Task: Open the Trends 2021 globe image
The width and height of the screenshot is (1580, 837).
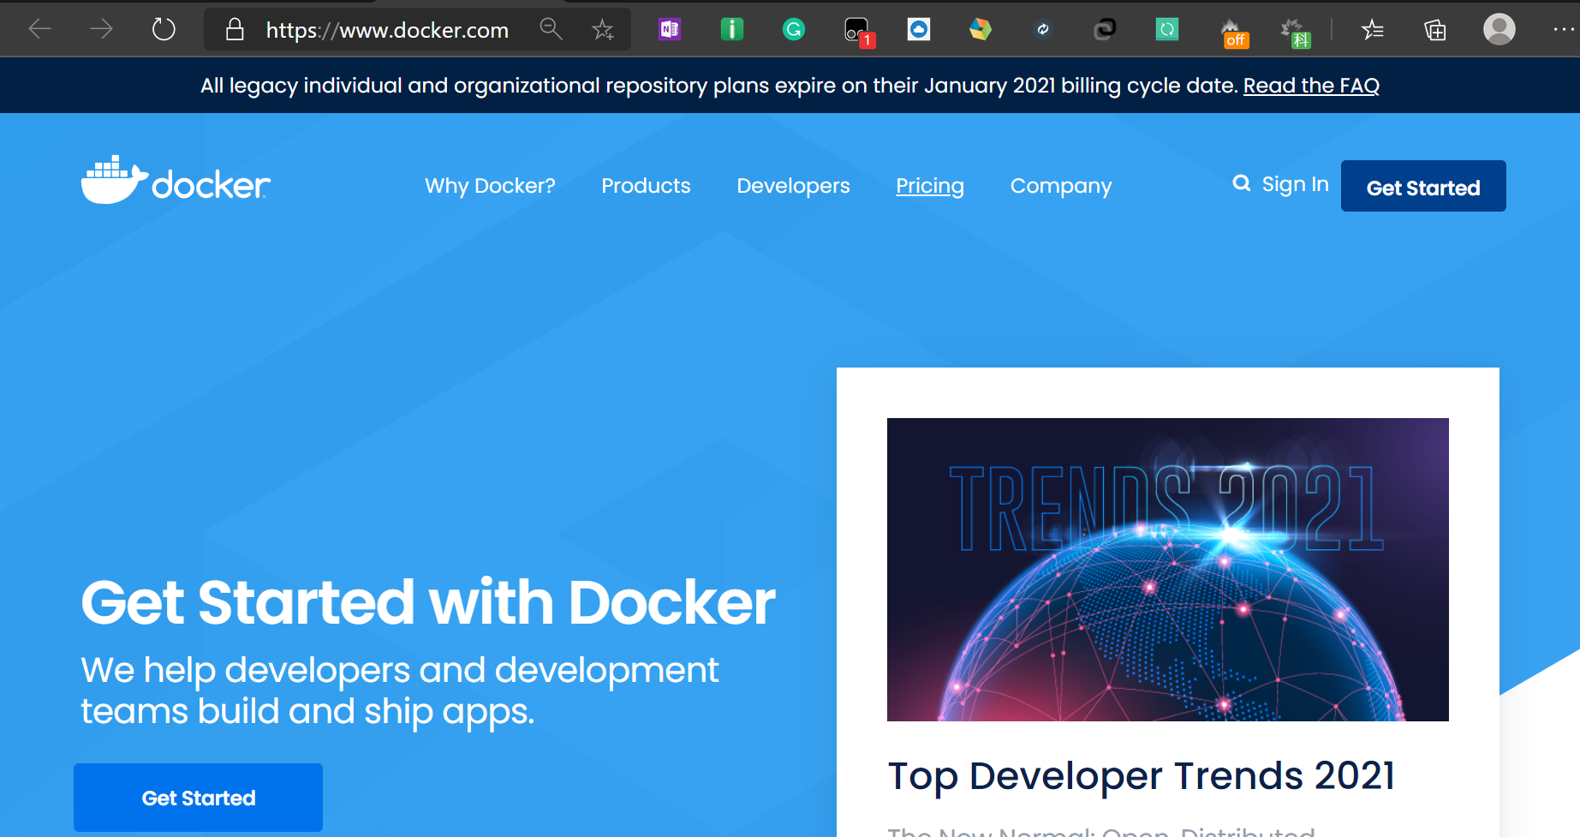Action: click(1168, 570)
